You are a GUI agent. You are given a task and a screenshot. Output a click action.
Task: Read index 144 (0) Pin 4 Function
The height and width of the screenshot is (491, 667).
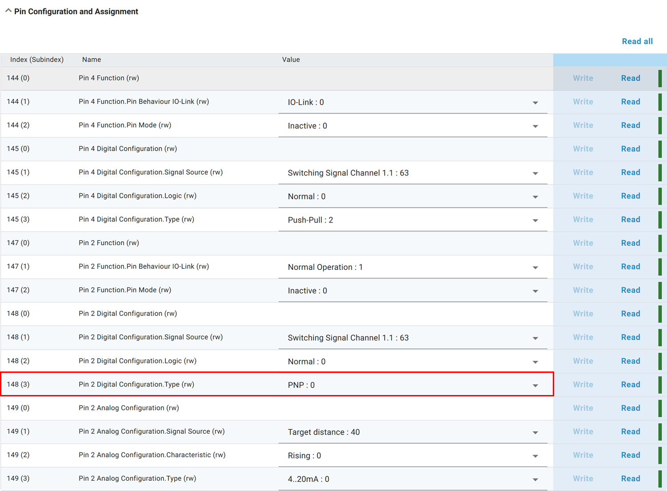pos(630,78)
